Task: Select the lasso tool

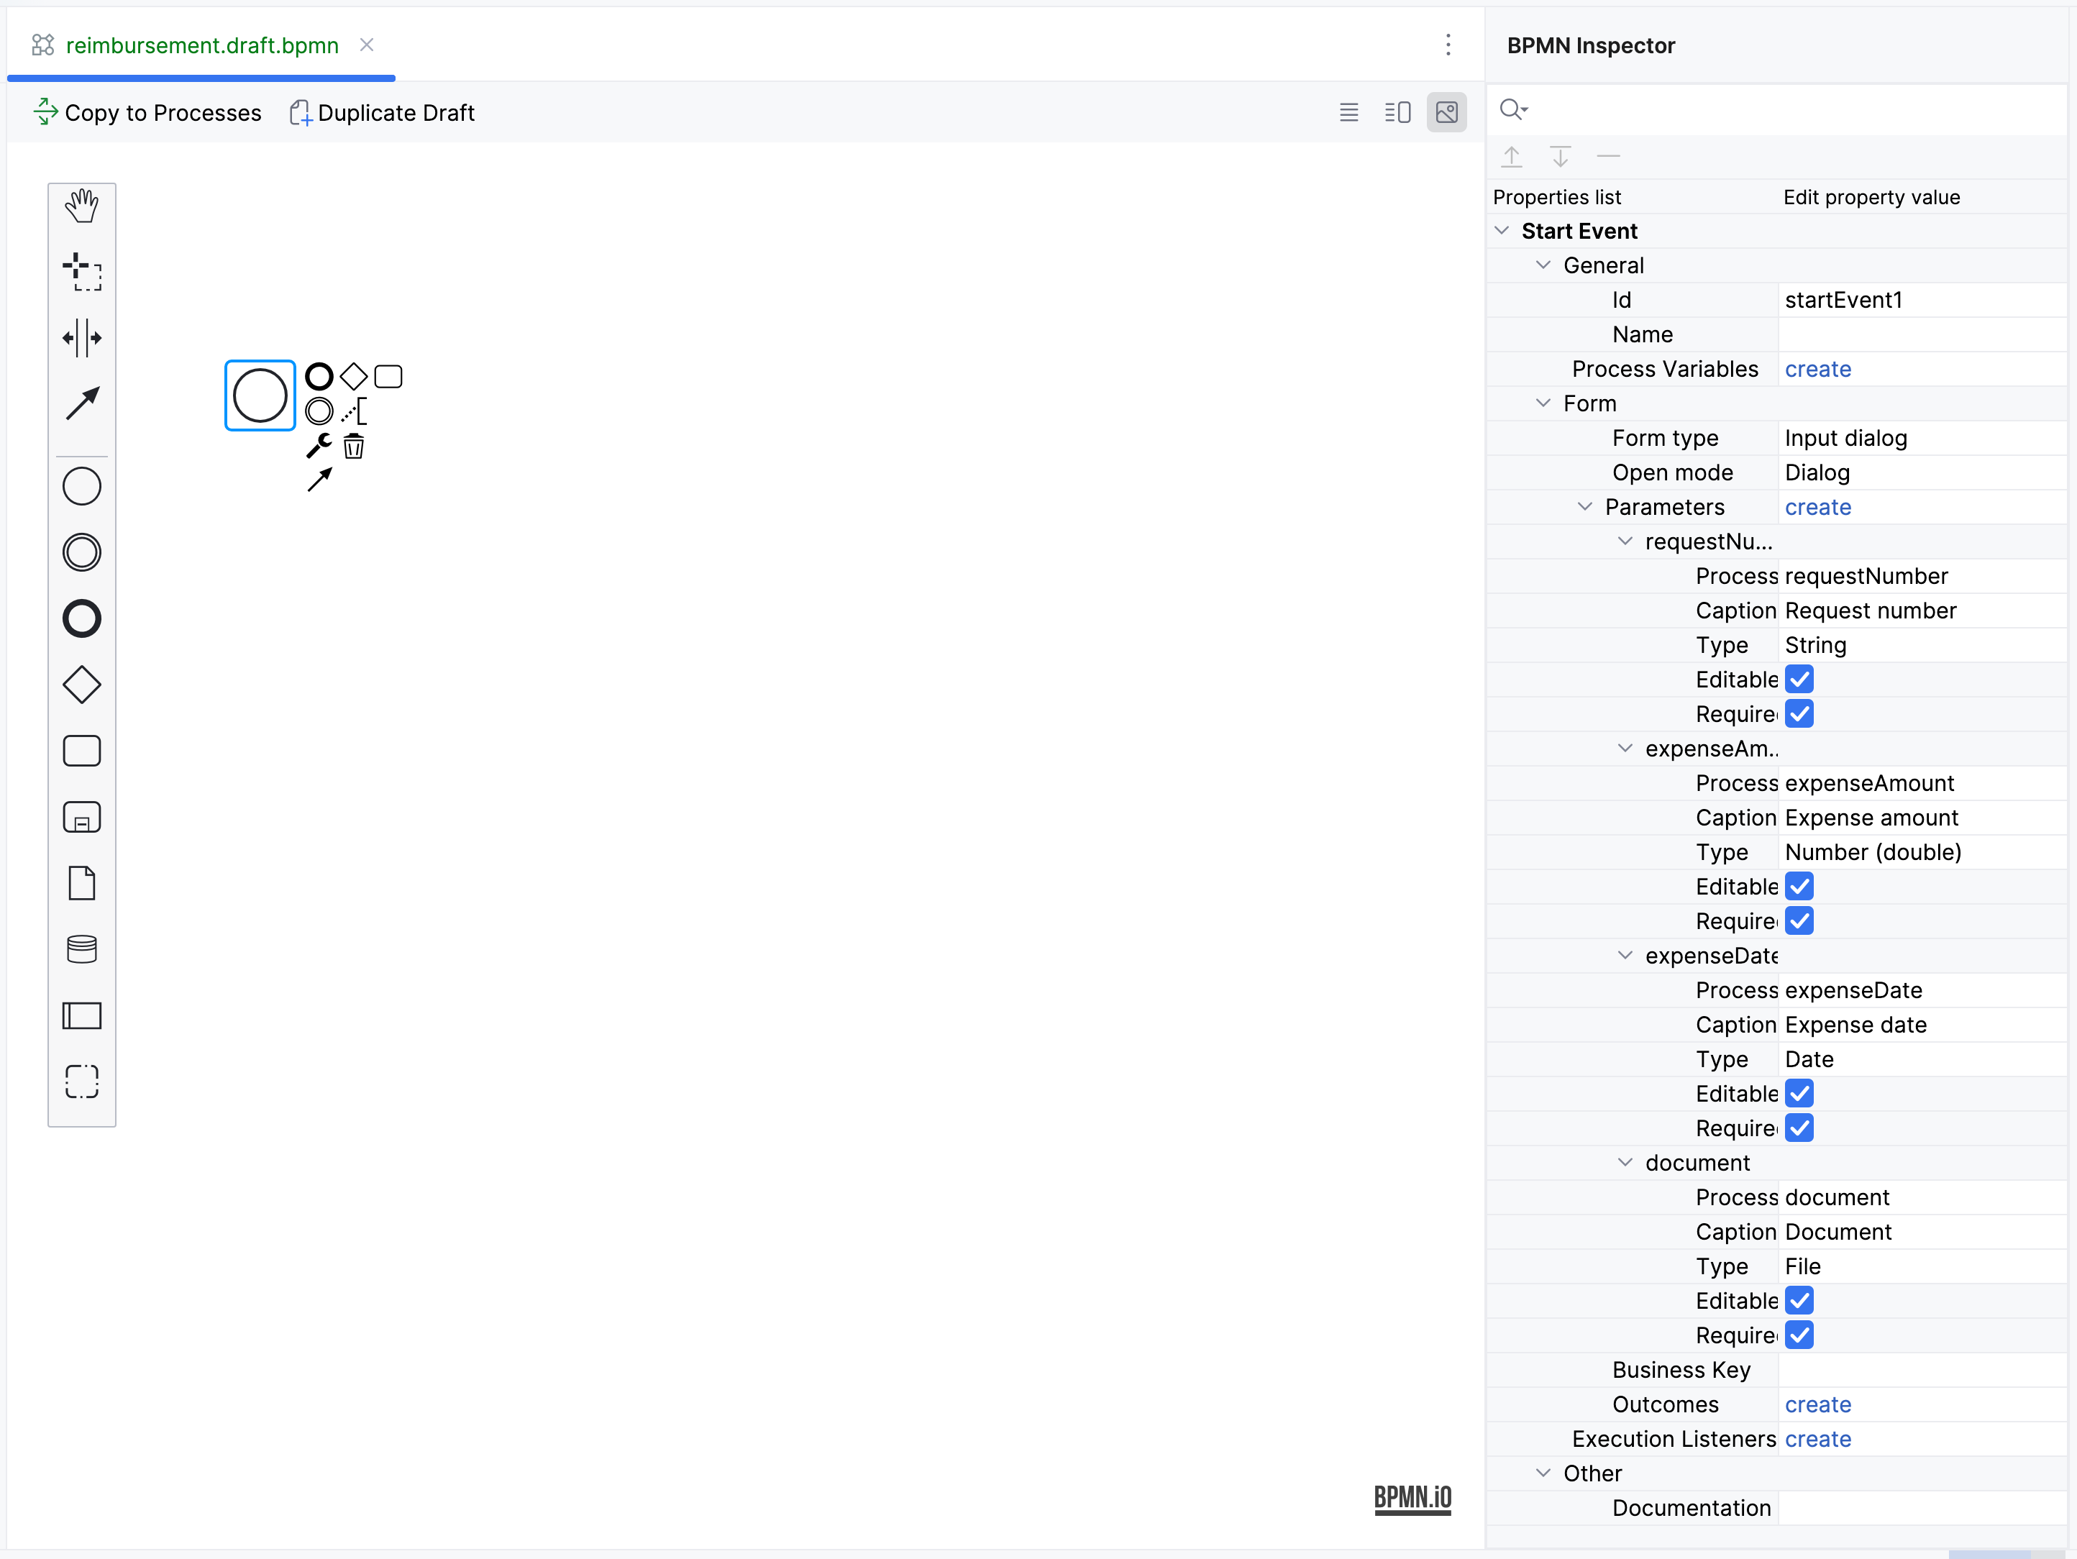Action: click(x=82, y=271)
